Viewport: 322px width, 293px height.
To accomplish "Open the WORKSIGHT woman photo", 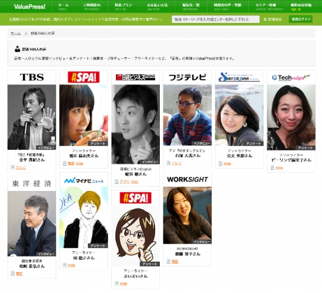I will [187, 215].
